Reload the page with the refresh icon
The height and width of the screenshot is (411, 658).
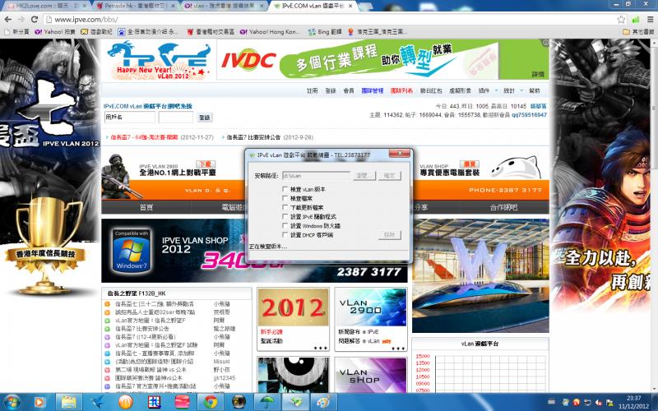[35, 19]
